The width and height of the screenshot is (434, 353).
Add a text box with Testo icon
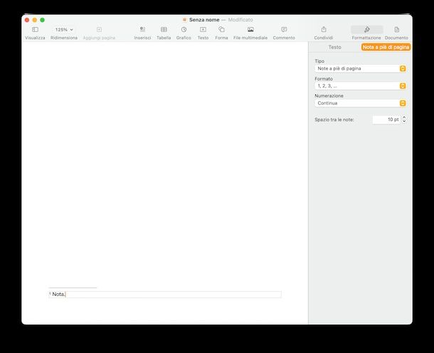click(x=203, y=30)
